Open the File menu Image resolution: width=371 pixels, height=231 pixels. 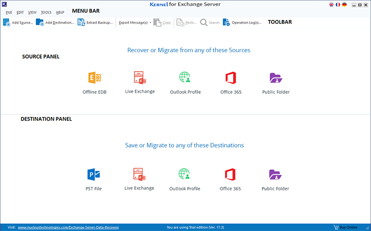pos(9,12)
